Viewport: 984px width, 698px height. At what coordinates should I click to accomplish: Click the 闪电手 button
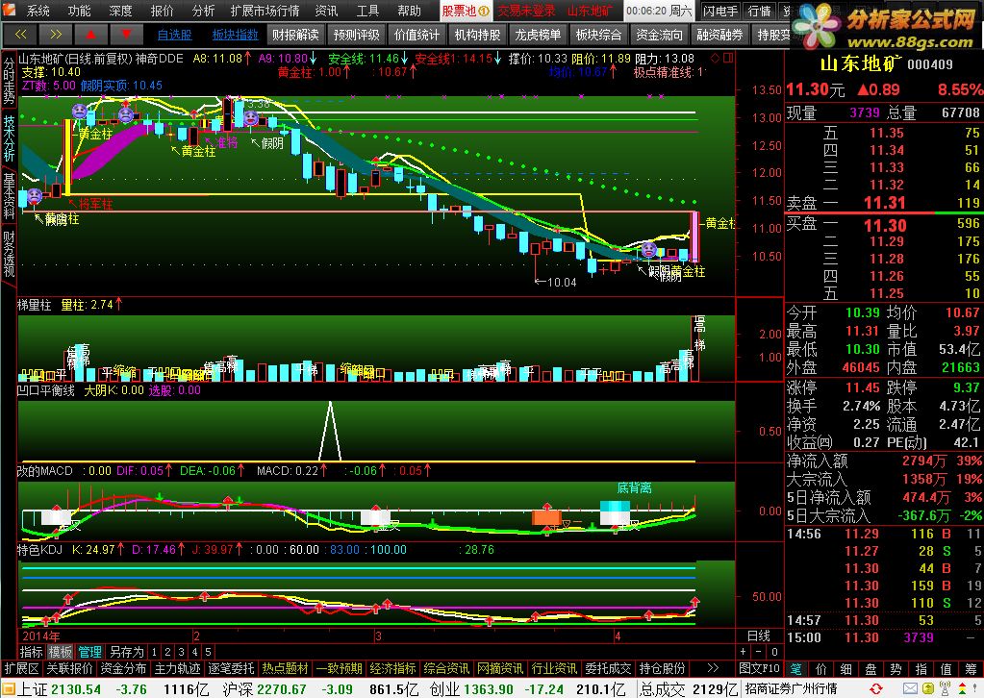[x=720, y=11]
